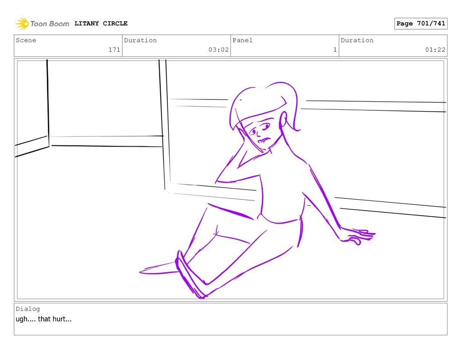
Task: Select the panel duration value 01:22
Action: coord(435,50)
